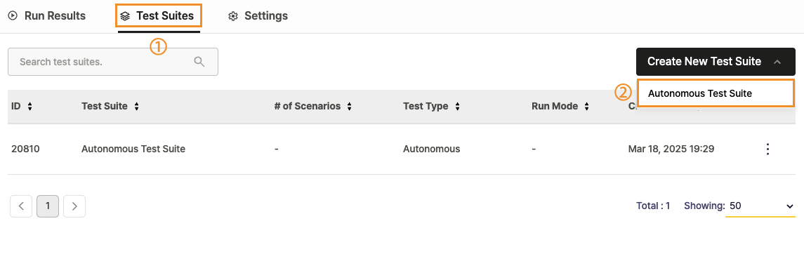Go to the previous page arrow

coord(21,206)
